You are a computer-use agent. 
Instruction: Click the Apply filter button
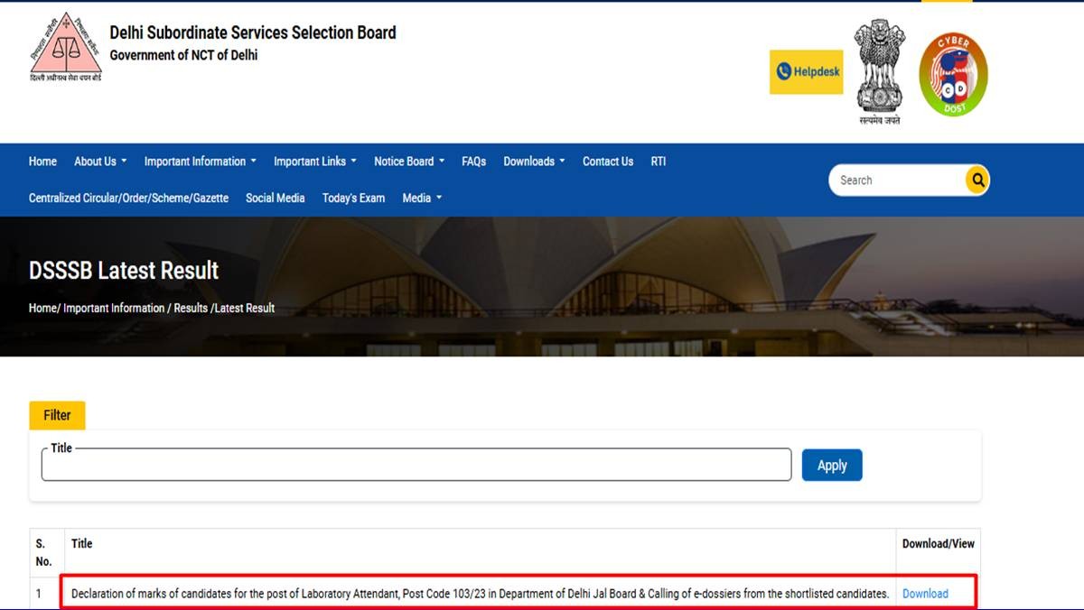coord(832,466)
